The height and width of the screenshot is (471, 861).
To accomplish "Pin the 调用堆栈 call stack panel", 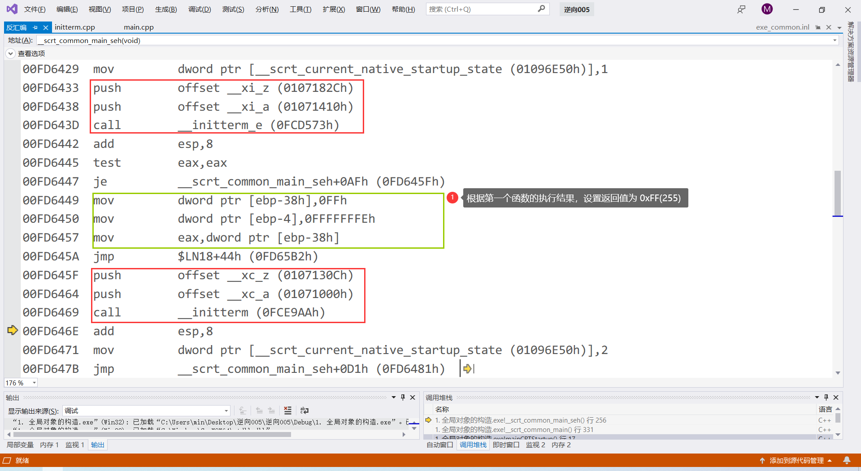I will coord(826,398).
